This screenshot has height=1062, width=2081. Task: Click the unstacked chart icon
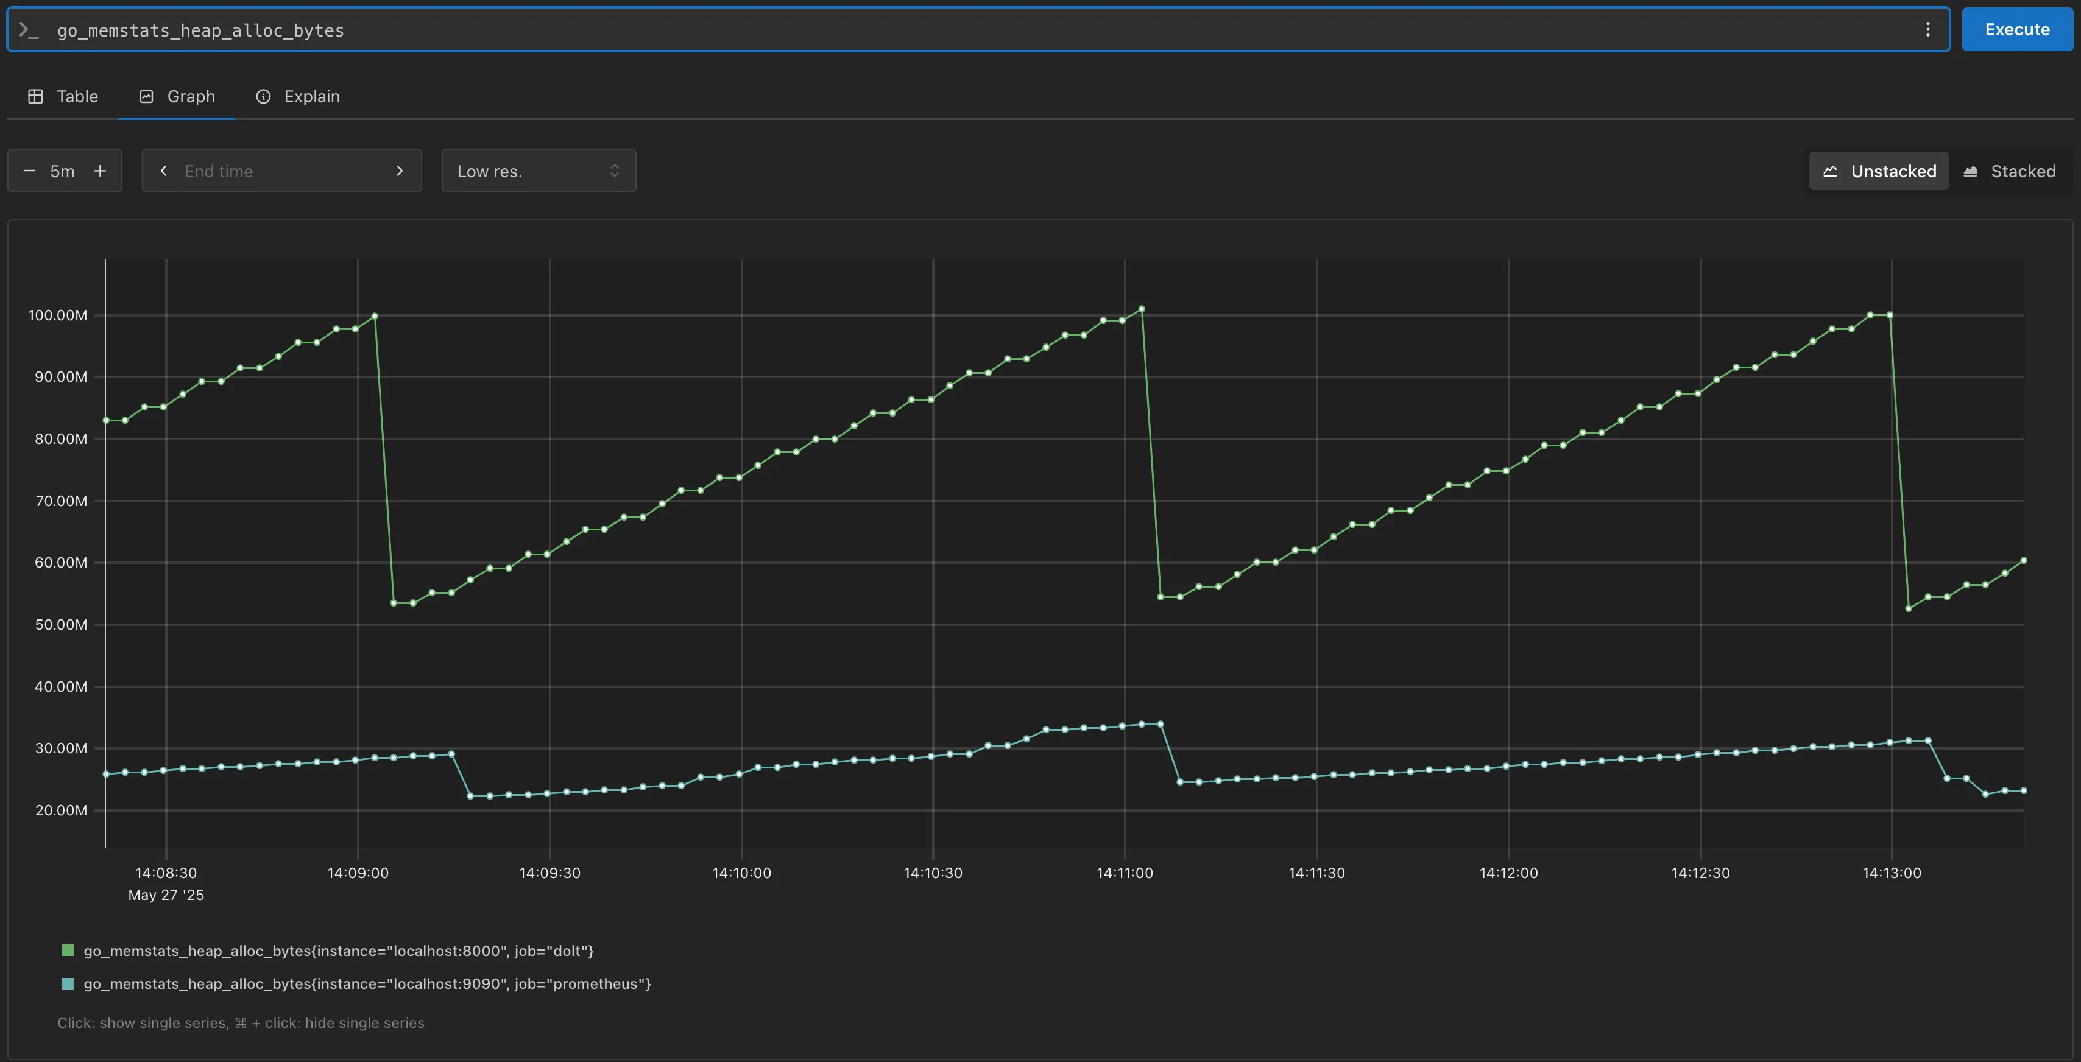[1831, 171]
